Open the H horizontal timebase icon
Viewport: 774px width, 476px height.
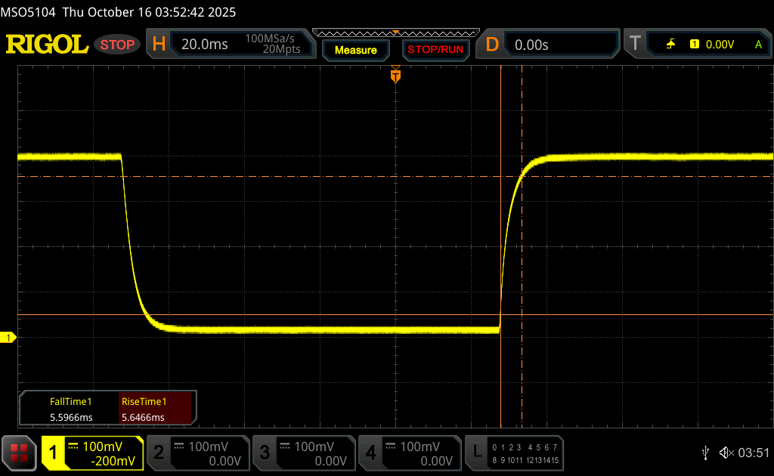click(x=159, y=45)
